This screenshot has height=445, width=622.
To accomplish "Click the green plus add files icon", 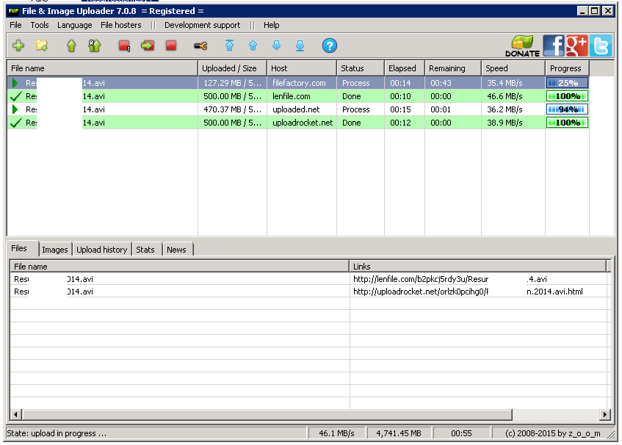I will pos(18,46).
